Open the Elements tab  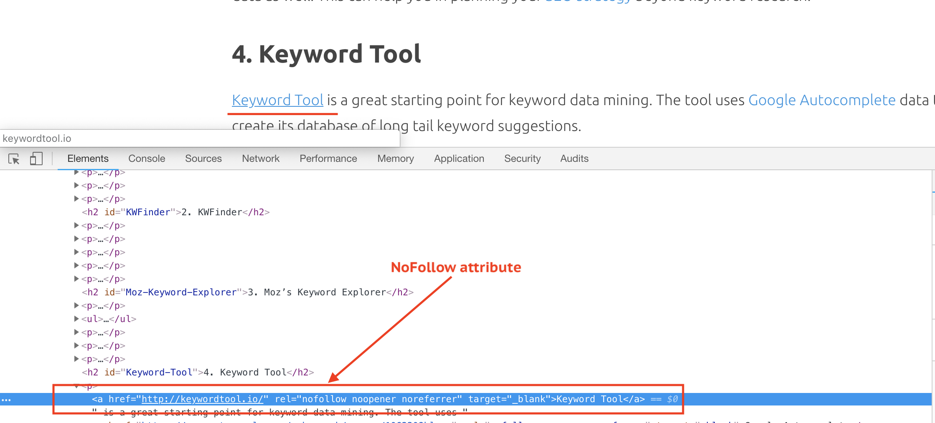88,159
